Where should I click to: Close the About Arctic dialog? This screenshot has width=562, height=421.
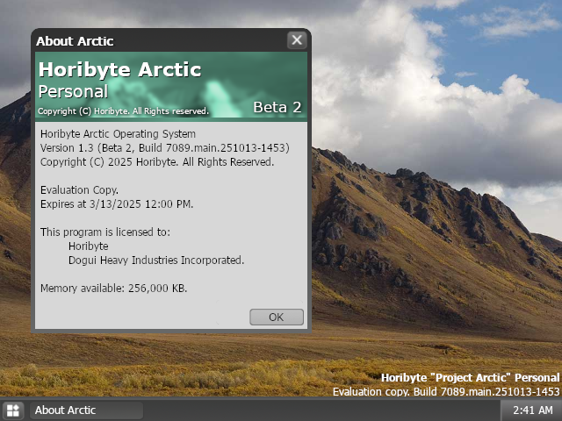tap(297, 40)
